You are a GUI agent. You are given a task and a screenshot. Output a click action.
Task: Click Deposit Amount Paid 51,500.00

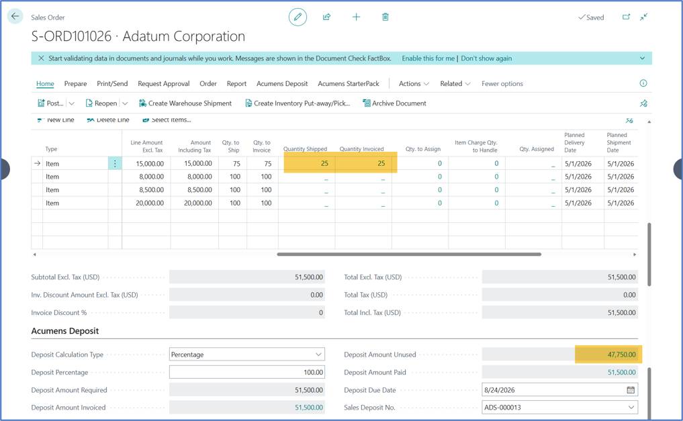(x=622, y=372)
